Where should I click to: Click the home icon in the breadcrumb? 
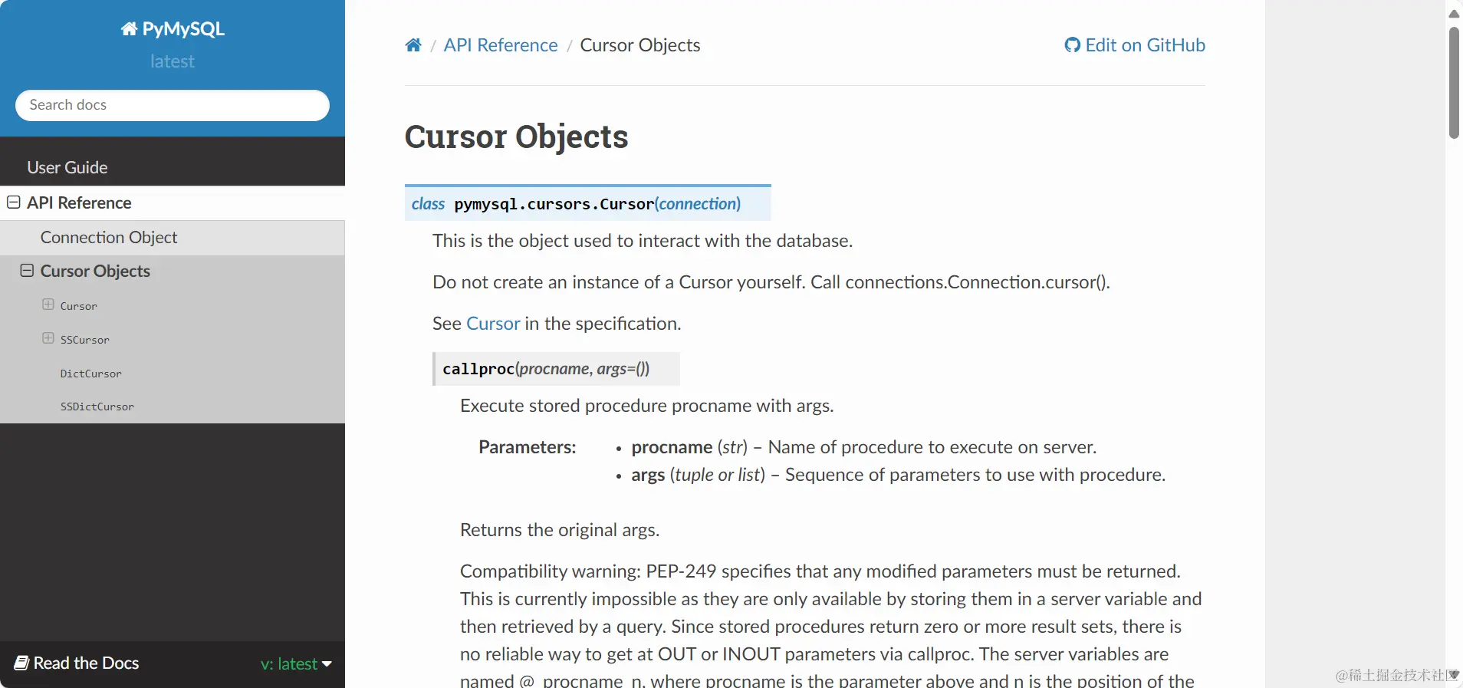point(413,45)
